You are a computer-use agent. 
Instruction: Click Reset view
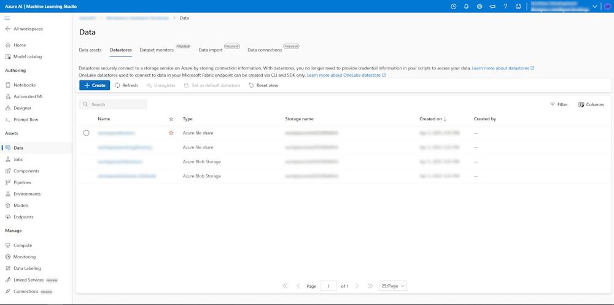coord(263,85)
